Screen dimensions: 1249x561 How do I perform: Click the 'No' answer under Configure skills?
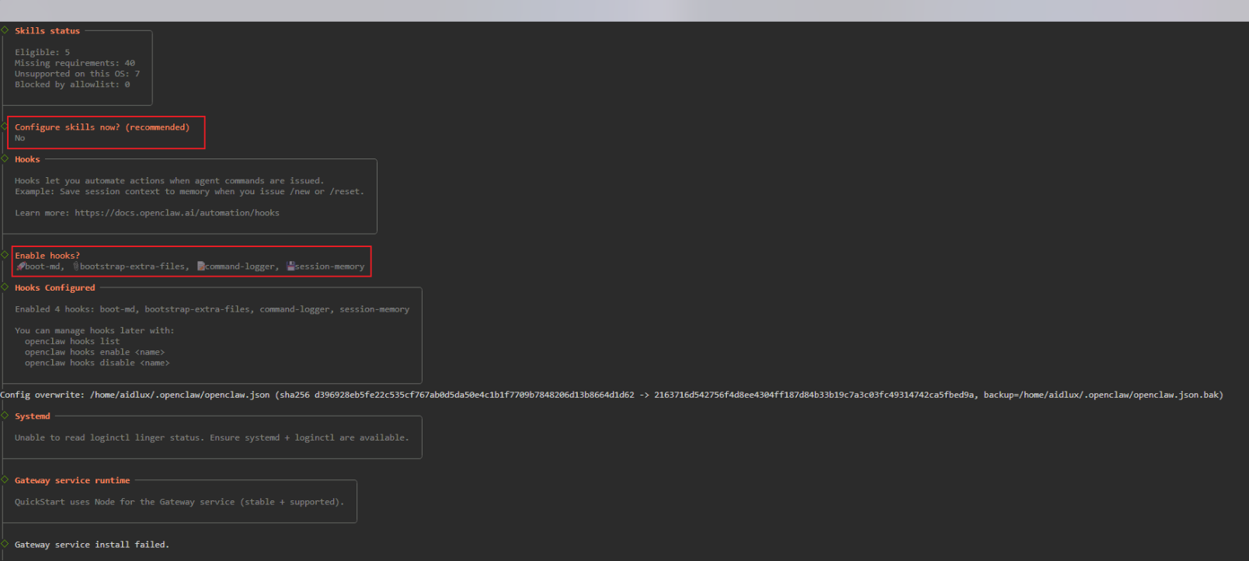click(x=19, y=138)
